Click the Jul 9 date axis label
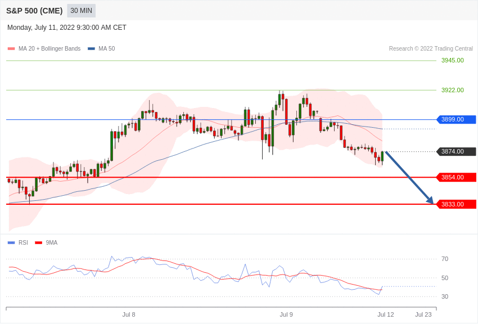The height and width of the screenshot is (324, 478). click(x=286, y=314)
